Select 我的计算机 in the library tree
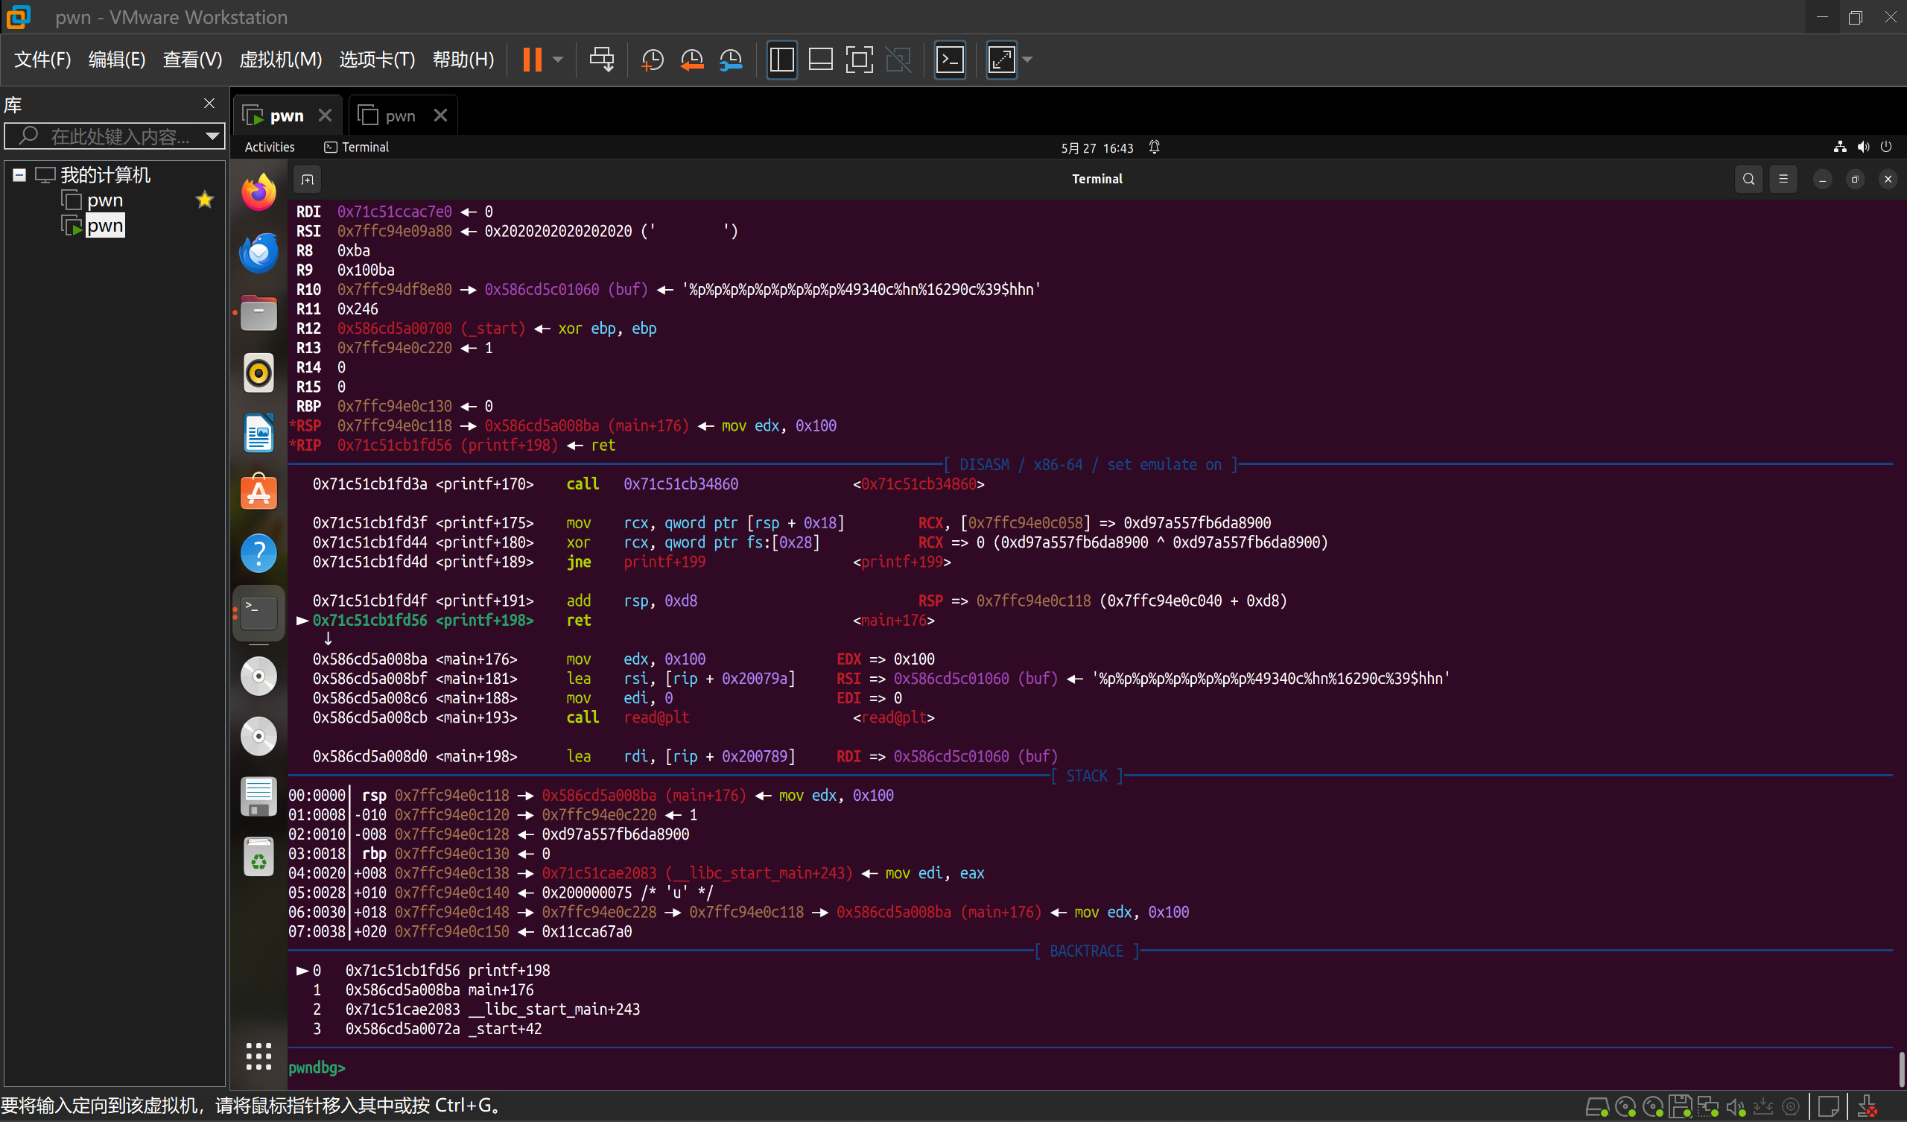1907x1122 pixels. [105, 175]
